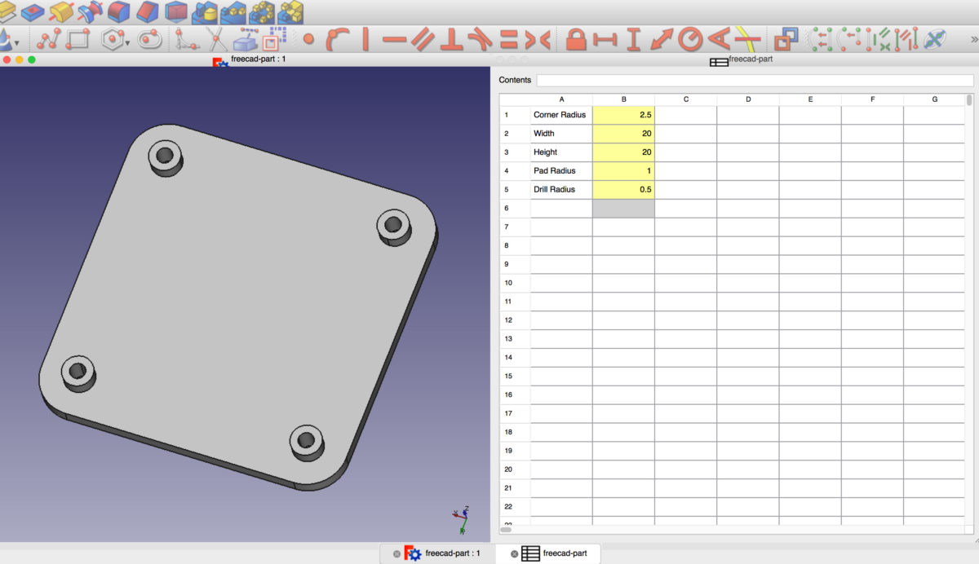This screenshot has width=979, height=564.
Task: Expand the dropdown beside the leftmost sketcher icon
Action: coord(16,42)
